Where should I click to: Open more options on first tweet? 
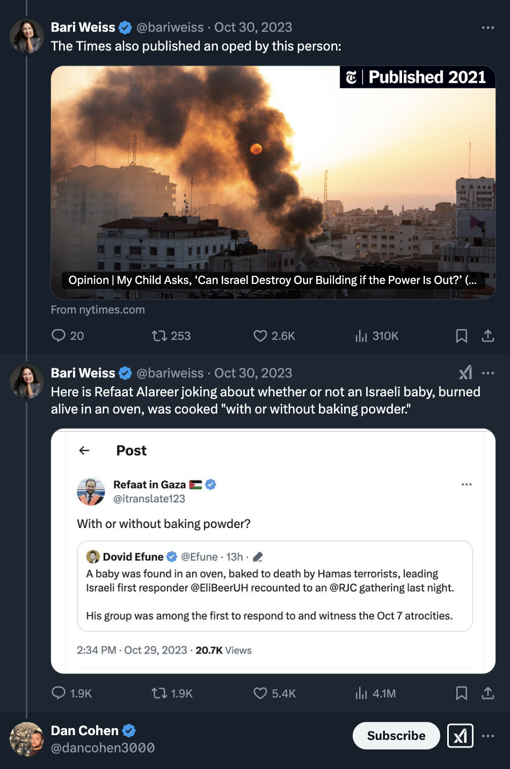[487, 27]
